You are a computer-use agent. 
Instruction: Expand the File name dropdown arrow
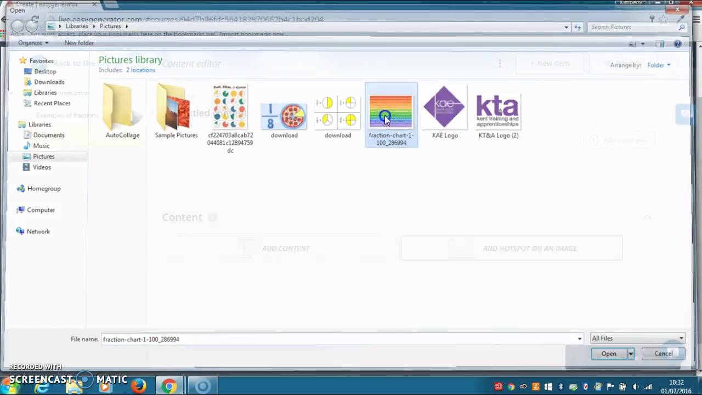[x=580, y=339]
